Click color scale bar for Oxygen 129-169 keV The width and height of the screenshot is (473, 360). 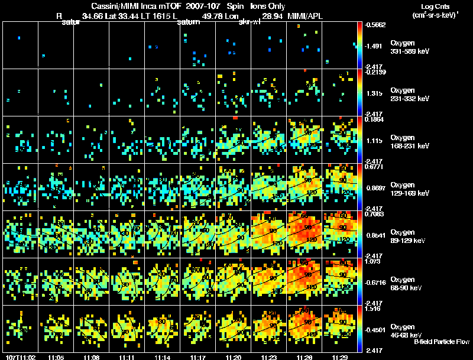(x=359, y=187)
